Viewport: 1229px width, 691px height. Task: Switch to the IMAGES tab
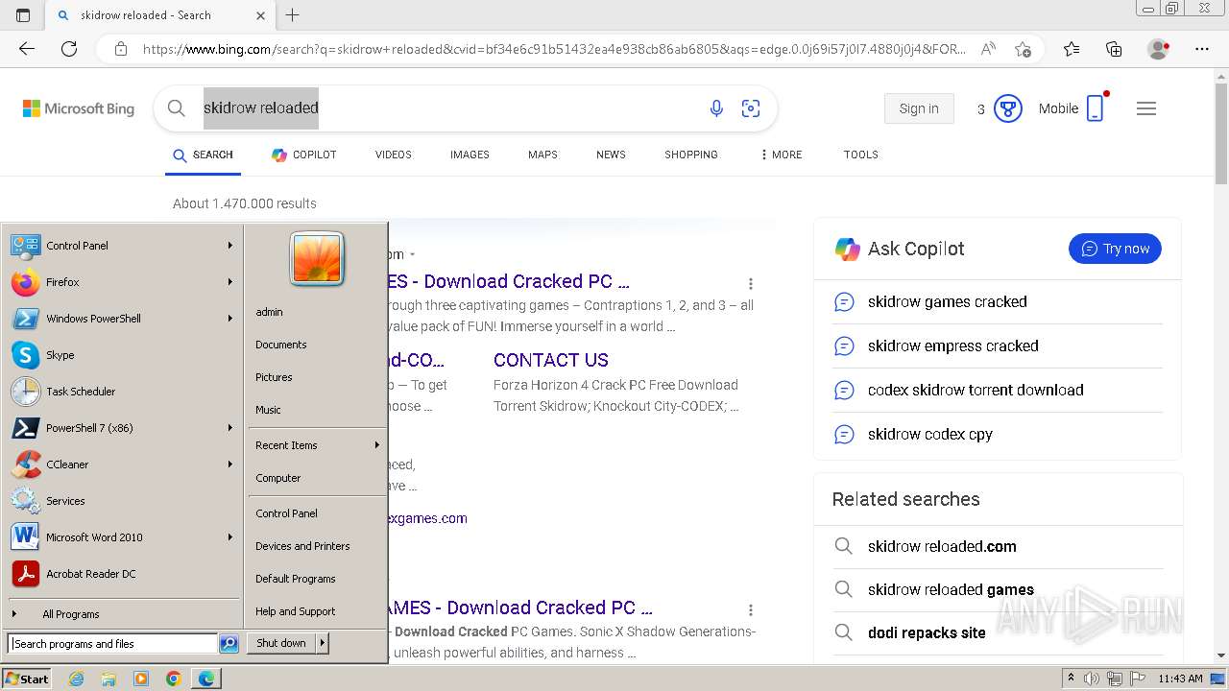[x=470, y=155]
